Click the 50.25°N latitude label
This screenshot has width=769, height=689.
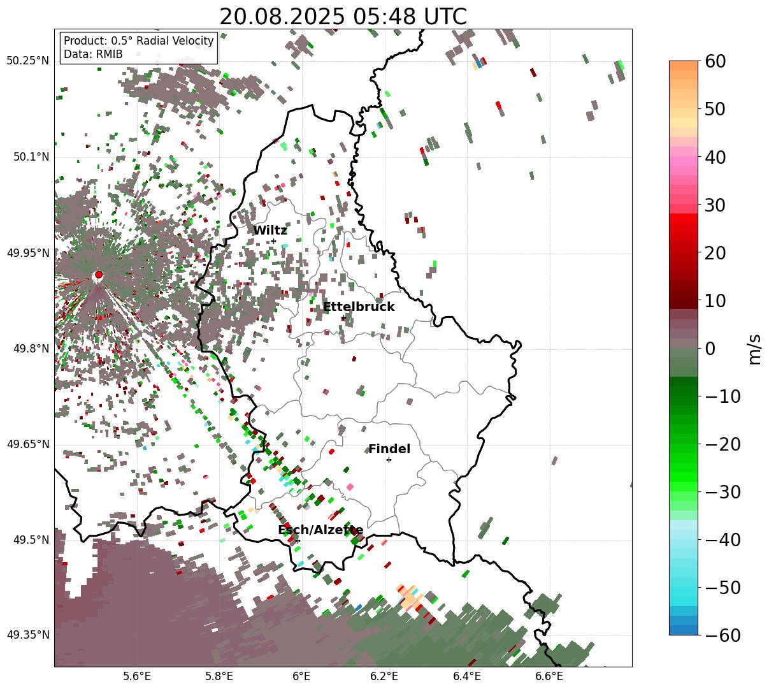pyautogui.click(x=27, y=61)
